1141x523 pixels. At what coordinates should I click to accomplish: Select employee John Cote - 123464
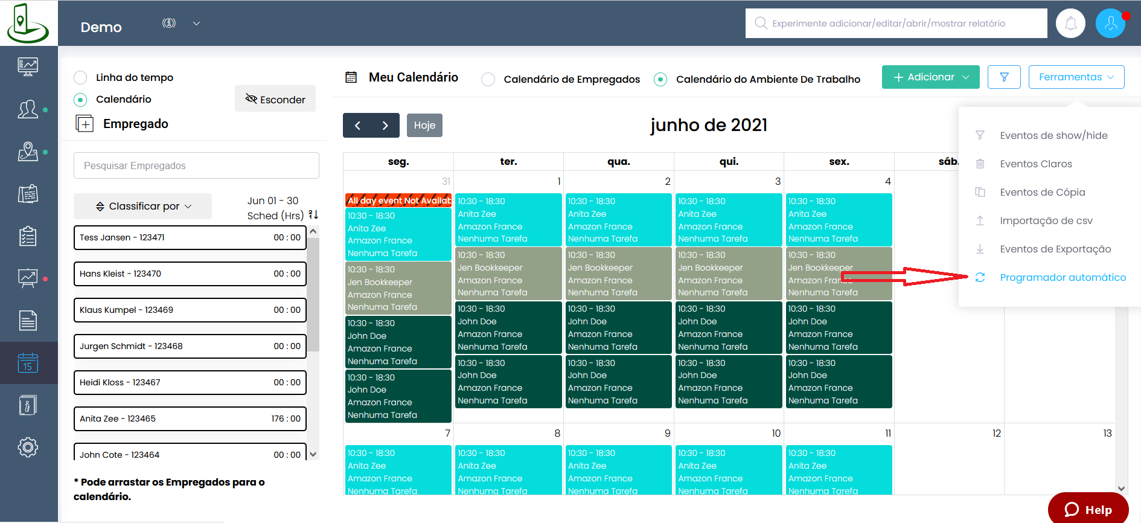[x=190, y=452]
